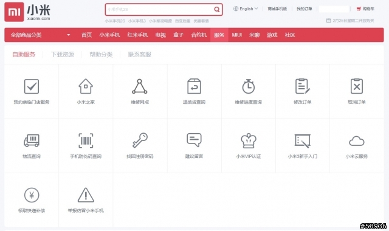Open the 举报仿冒小米手机 warning triangle icon

(86, 195)
